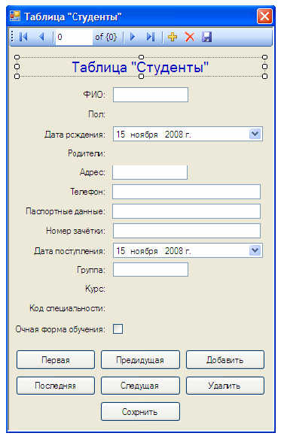Click the move previous record arrow icon
Viewport: 281px width, 436px height.
click(42, 37)
